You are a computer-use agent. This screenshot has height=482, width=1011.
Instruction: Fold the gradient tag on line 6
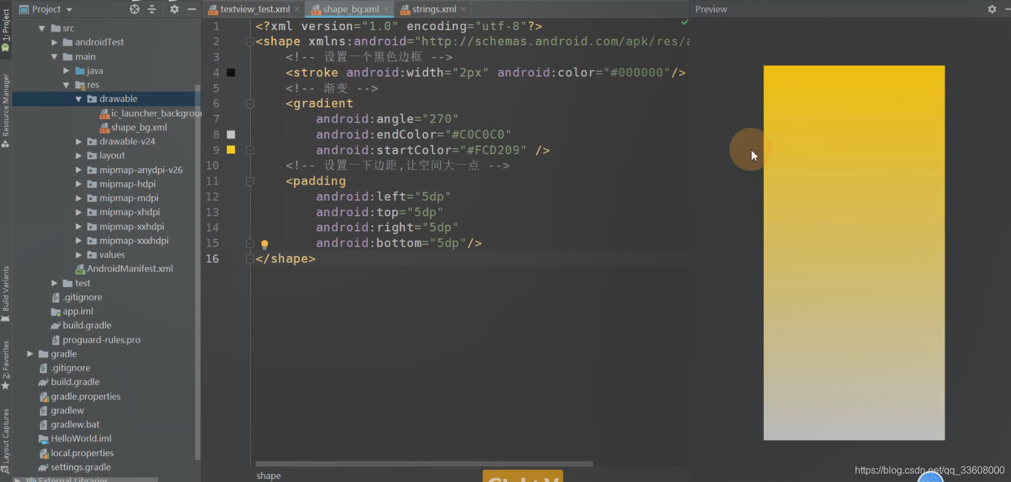[250, 104]
